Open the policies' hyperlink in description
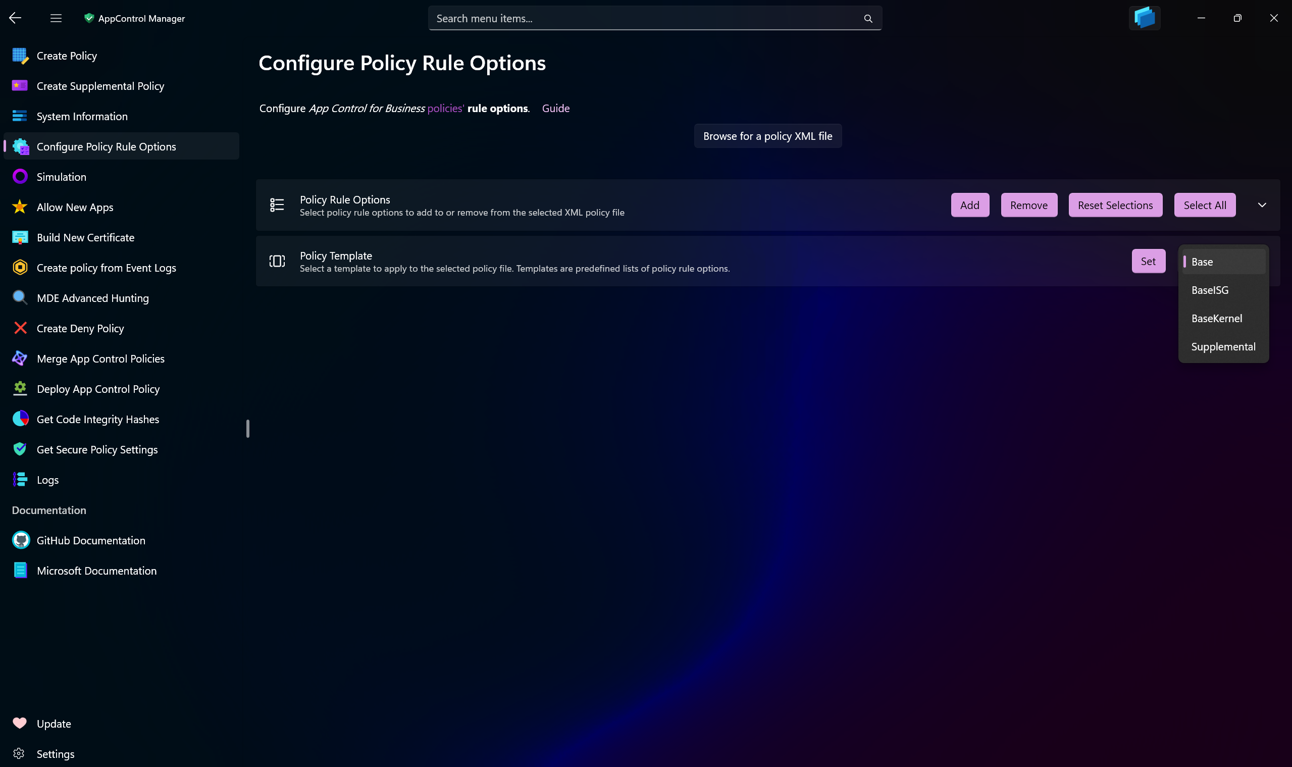Viewport: 1292px width, 767px height. click(x=445, y=109)
